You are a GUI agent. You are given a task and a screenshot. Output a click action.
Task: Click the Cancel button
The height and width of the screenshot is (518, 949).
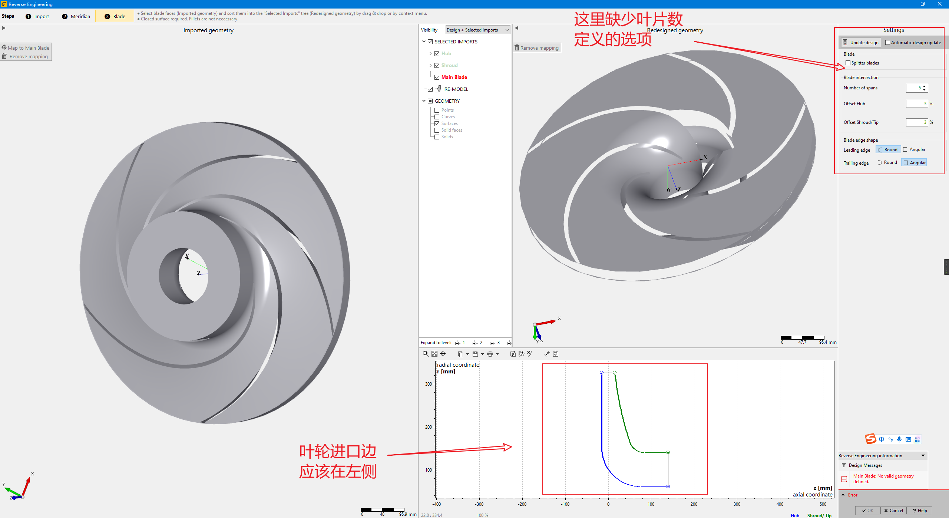coord(893,511)
